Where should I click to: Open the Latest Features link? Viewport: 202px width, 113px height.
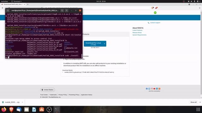point(137,30)
